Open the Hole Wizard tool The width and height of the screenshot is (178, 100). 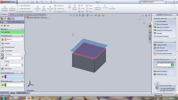[44, 8]
